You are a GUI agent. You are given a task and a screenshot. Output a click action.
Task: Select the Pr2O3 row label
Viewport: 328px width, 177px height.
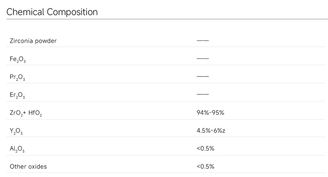click(x=17, y=77)
